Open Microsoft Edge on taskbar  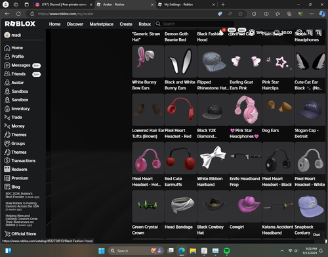(182, 250)
